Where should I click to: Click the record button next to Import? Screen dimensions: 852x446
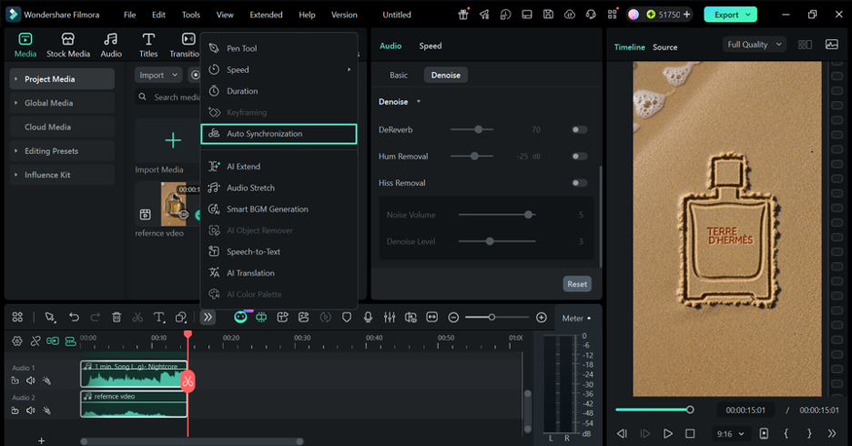[x=195, y=75]
